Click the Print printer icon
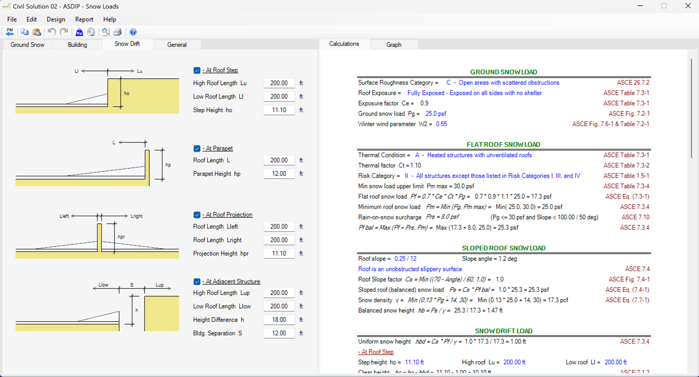Viewport: 699px width, 377px height. pos(118,32)
